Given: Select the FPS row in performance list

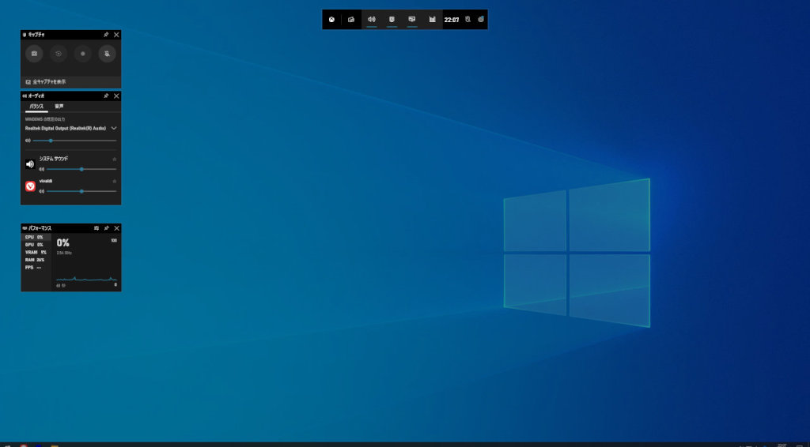Looking at the screenshot, I should click(36, 268).
